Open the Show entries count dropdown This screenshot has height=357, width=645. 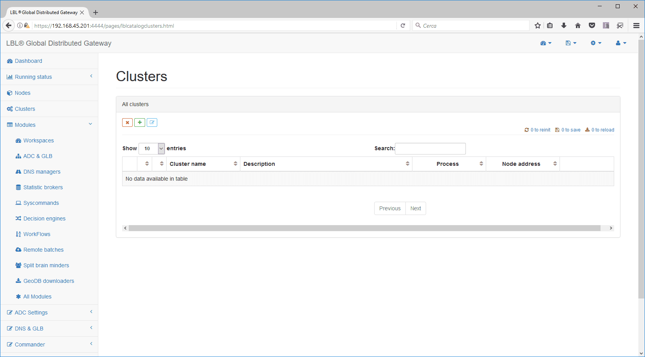coord(151,149)
